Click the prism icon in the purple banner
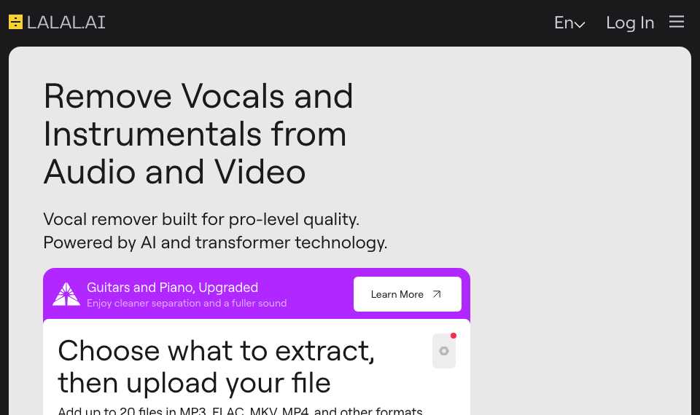Image resolution: width=700 pixels, height=415 pixels. click(x=66, y=294)
